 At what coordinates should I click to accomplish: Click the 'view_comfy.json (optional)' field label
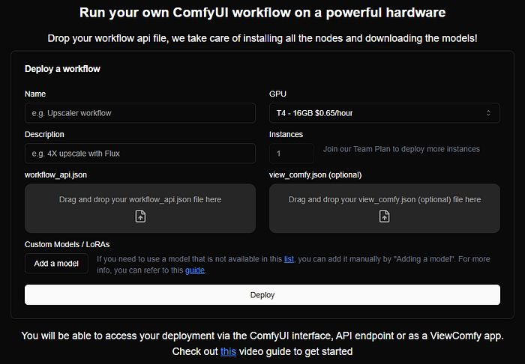(x=316, y=175)
